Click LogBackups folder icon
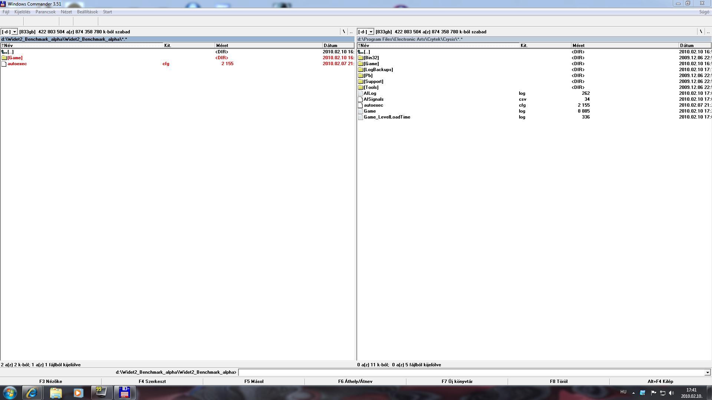 point(360,70)
